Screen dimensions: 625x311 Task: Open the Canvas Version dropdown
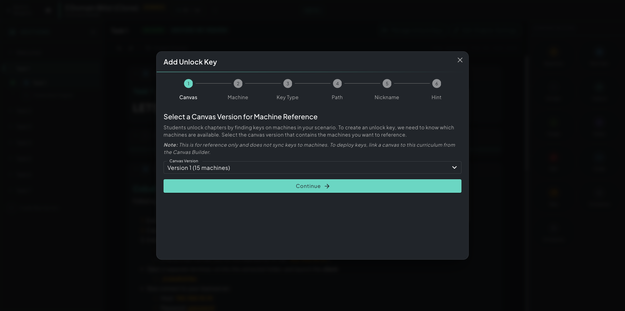tap(312, 167)
